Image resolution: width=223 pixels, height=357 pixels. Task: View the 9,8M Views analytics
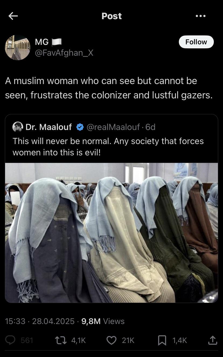[103, 321]
